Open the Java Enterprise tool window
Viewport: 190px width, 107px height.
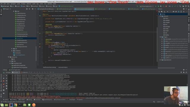(x=47, y=100)
